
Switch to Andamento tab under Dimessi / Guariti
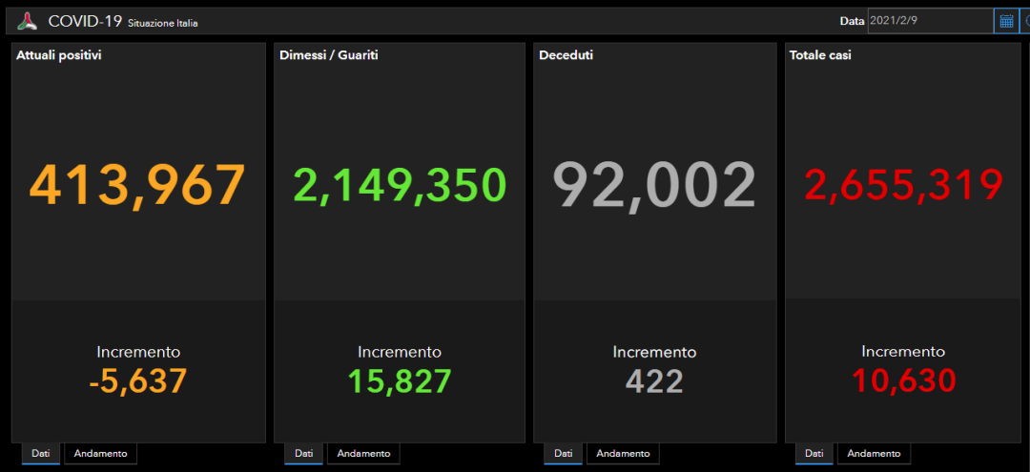pos(363,453)
